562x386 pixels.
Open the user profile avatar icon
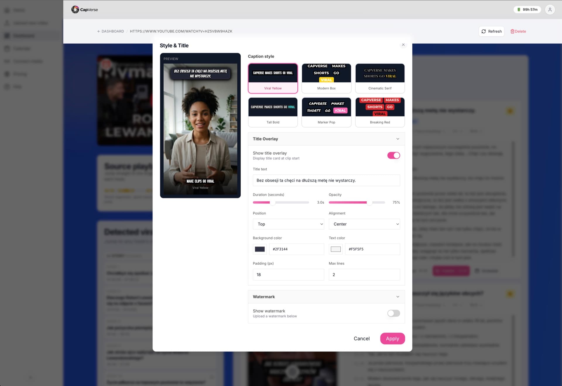coord(550,10)
